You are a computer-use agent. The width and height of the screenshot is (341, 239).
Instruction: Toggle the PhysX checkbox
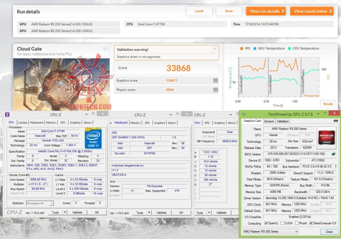click(x=296, y=223)
